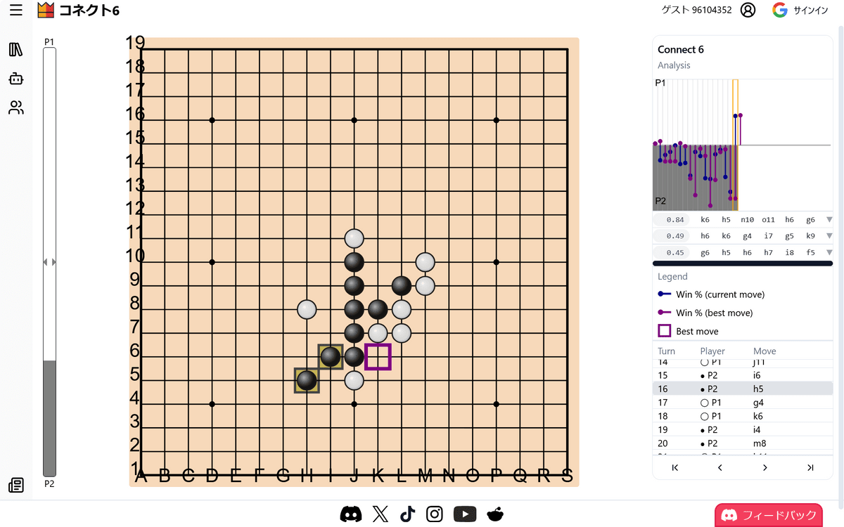The image size is (844, 527).
Task: Open the library books icon in sidebar
Action: pos(15,50)
